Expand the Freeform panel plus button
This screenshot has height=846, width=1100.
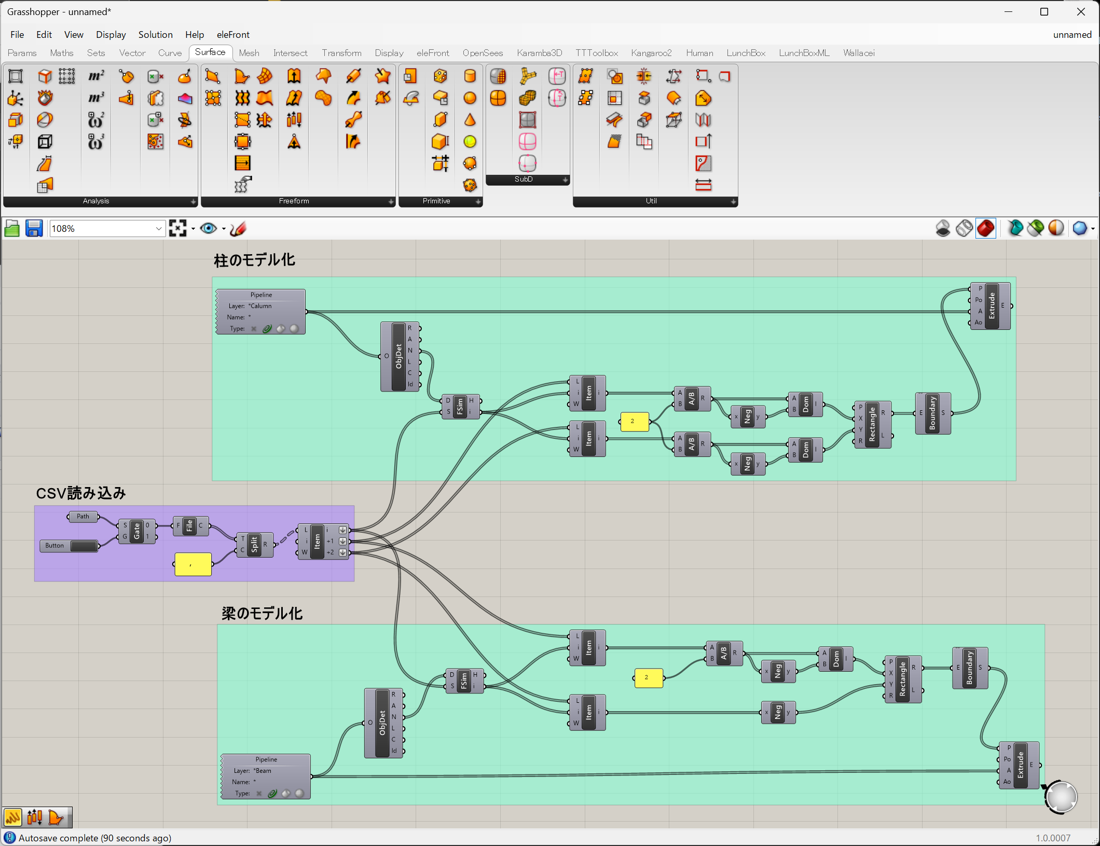point(391,201)
